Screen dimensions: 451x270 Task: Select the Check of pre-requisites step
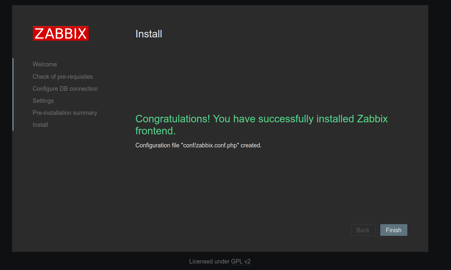click(63, 76)
